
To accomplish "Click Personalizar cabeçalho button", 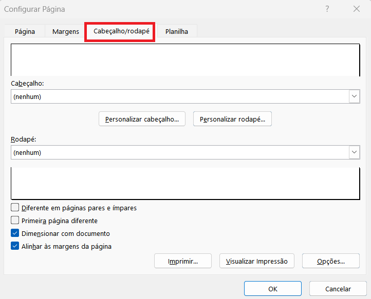I will point(142,119).
